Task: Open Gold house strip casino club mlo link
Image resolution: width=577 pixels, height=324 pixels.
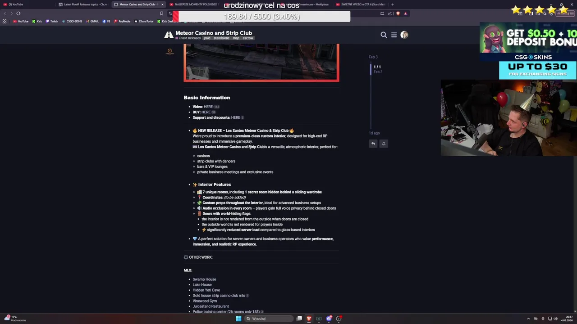Action: pos(219,296)
